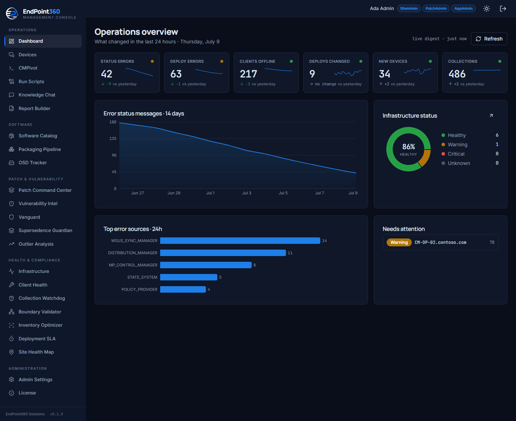Viewport: 516px width, 421px height.
Task: Click the WSUS_SYNC_MANAGER bar
Action: tap(240, 241)
